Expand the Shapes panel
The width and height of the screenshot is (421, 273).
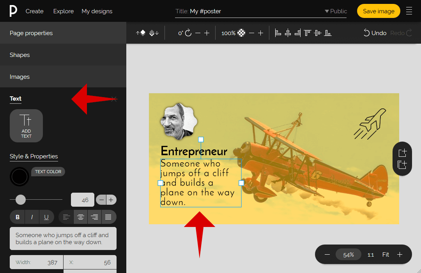pyautogui.click(x=20, y=55)
